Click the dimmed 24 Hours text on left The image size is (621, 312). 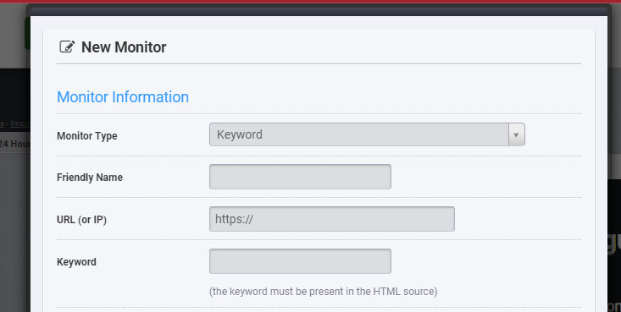point(14,144)
